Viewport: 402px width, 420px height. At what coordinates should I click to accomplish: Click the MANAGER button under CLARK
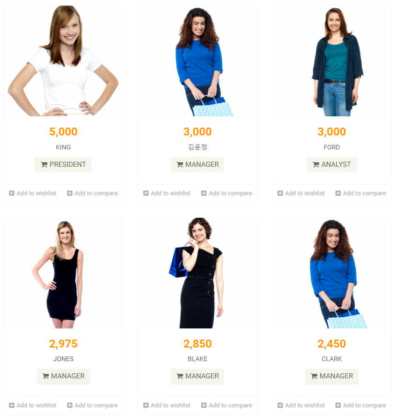(331, 377)
